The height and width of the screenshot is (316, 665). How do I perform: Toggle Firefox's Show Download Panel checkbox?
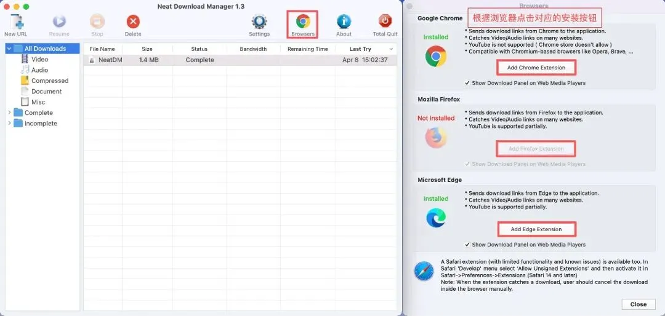pyautogui.click(x=467, y=164)
